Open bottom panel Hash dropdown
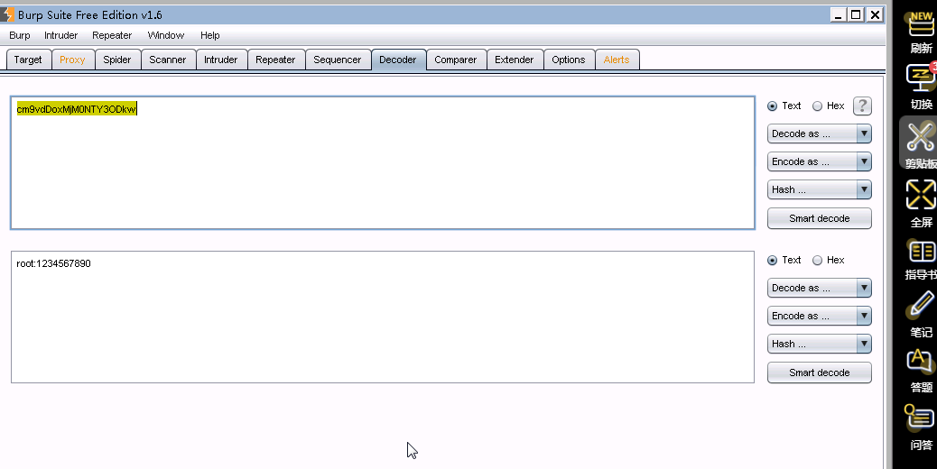This screenshot has height=469, width=937. coord(820,344)
